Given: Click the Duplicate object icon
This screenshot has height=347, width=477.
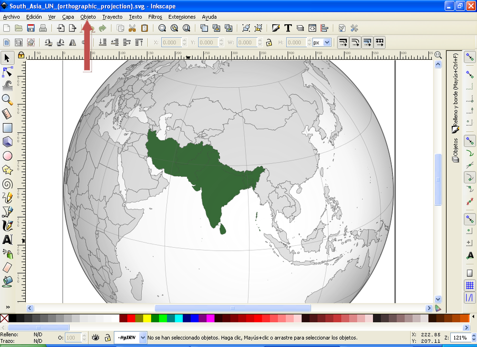Looking at the screenshot, I should (x=204, y=28).
